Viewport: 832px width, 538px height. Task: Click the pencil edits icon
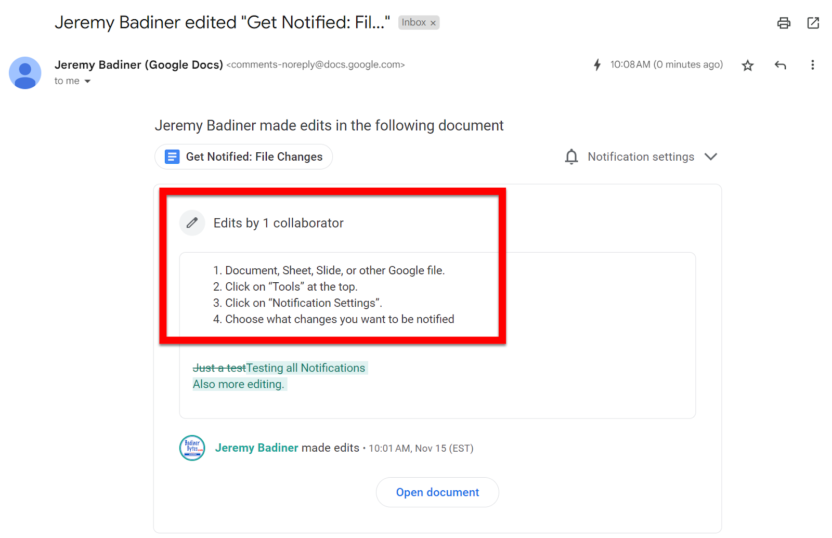192,223
